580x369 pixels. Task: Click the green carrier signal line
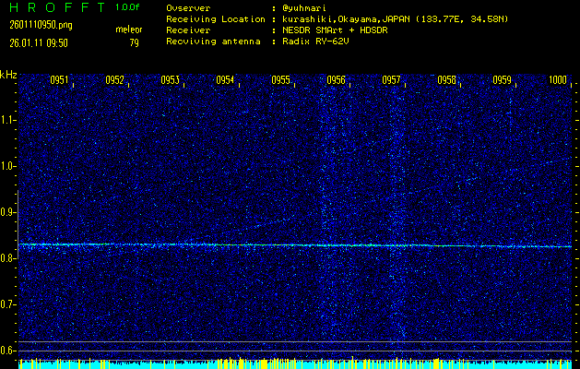point(277,244)
